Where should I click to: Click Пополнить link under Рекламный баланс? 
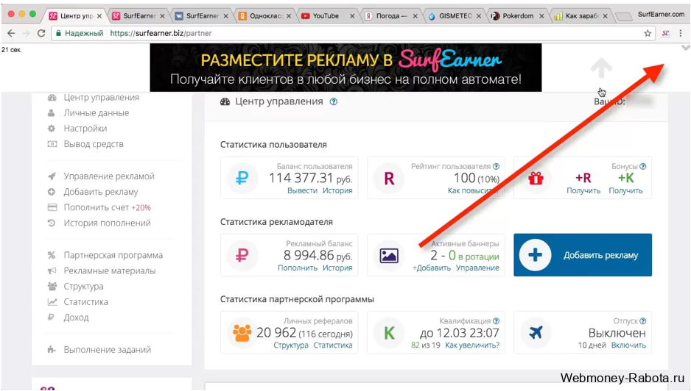(x=298, y=268)
